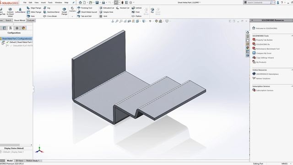
Task: Select the Sheet Metal Gusset tool
Action: (87, 12)
